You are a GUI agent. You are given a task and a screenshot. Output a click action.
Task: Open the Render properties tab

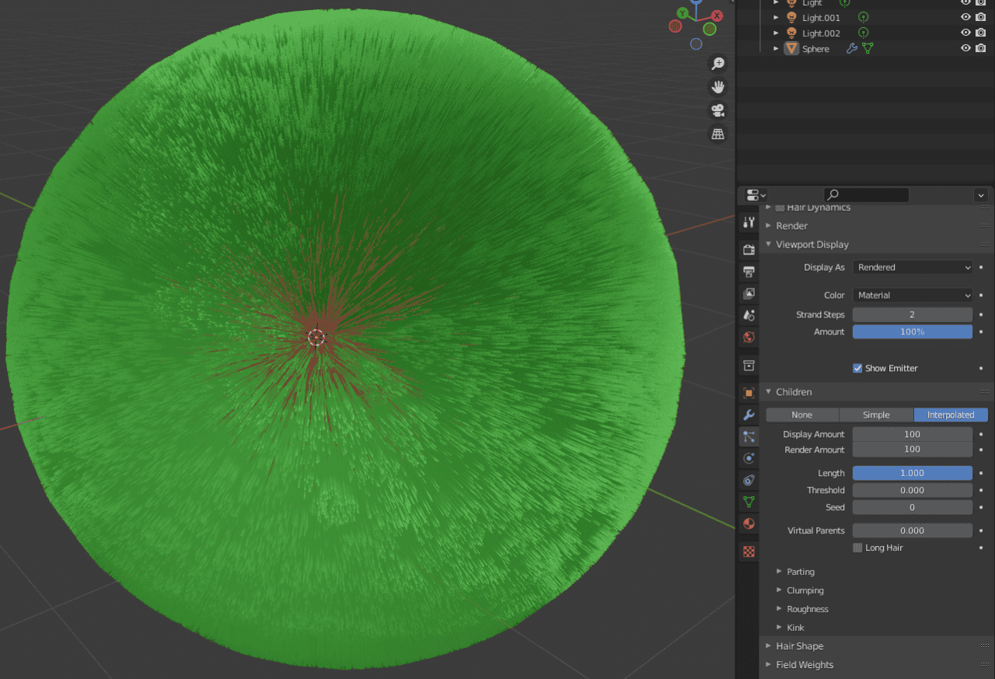[748, 249]
